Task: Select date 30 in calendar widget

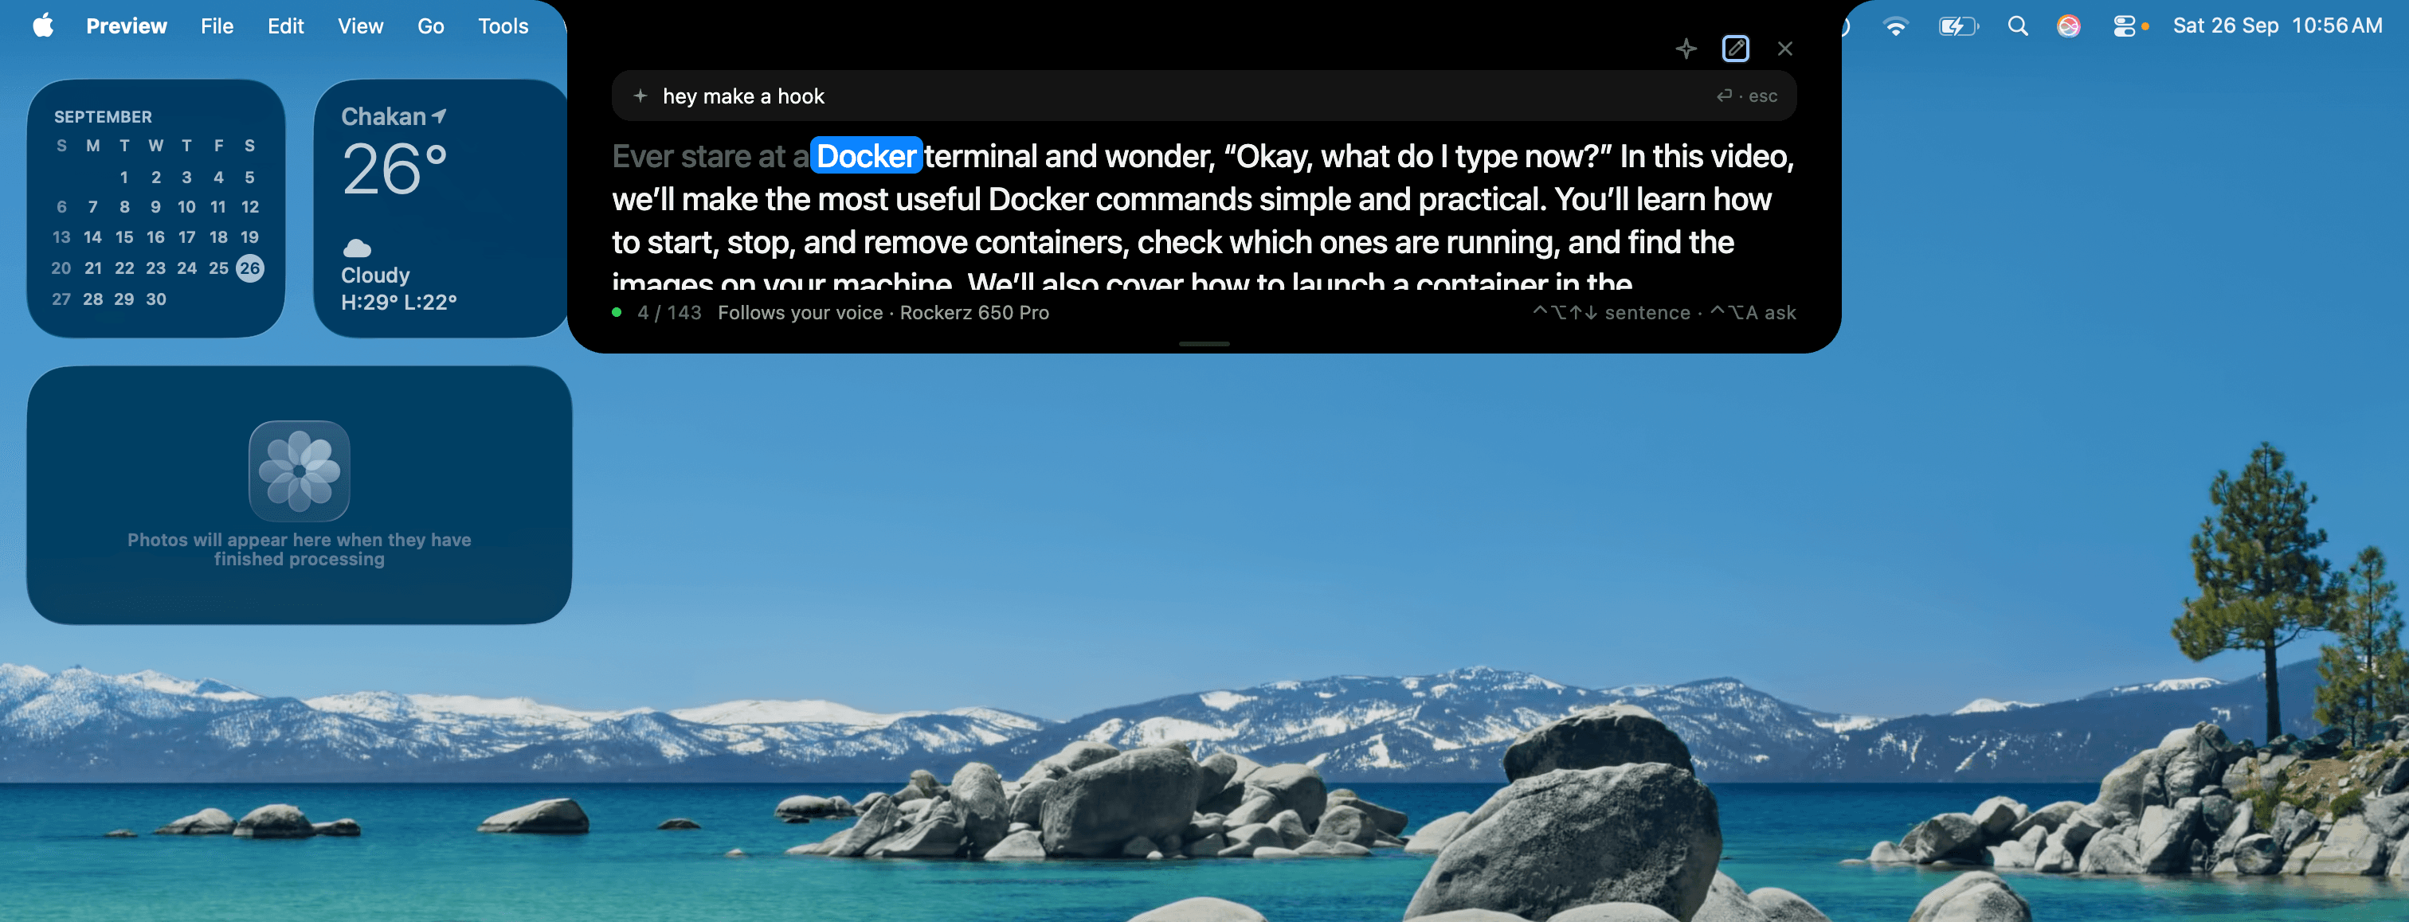Action: pos(156,299)
